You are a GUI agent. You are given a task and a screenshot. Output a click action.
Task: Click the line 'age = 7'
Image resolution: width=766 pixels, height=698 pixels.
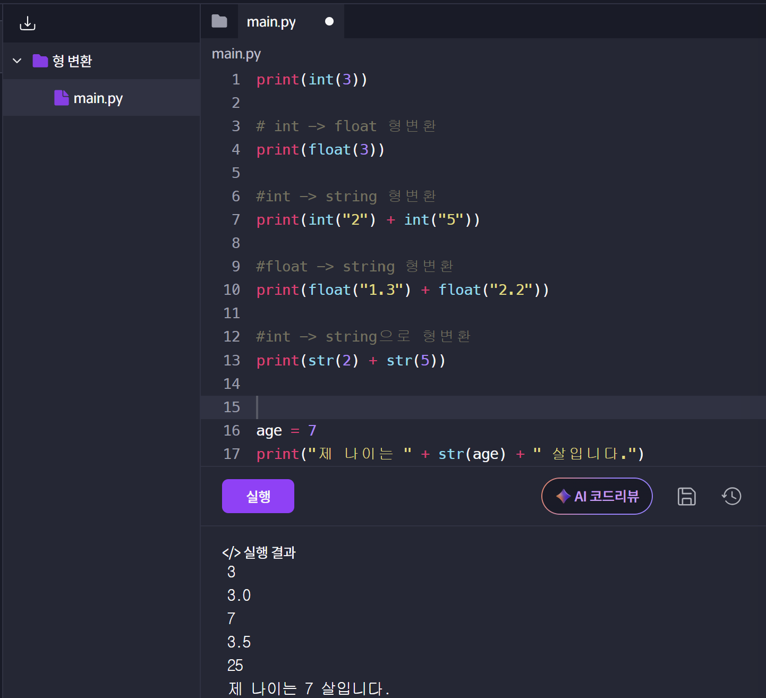click(286, 430)
